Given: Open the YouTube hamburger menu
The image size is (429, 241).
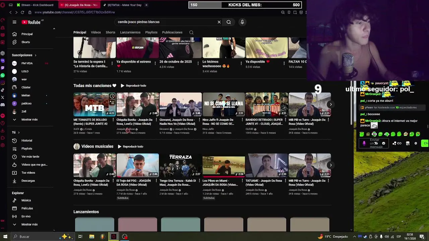Looking at the screenshot, I should coord(14,22).
